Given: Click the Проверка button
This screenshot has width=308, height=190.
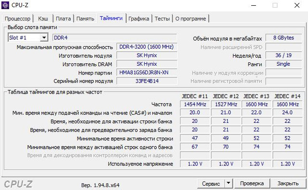Looking at the screenshot, I should (x=252, y=183).
